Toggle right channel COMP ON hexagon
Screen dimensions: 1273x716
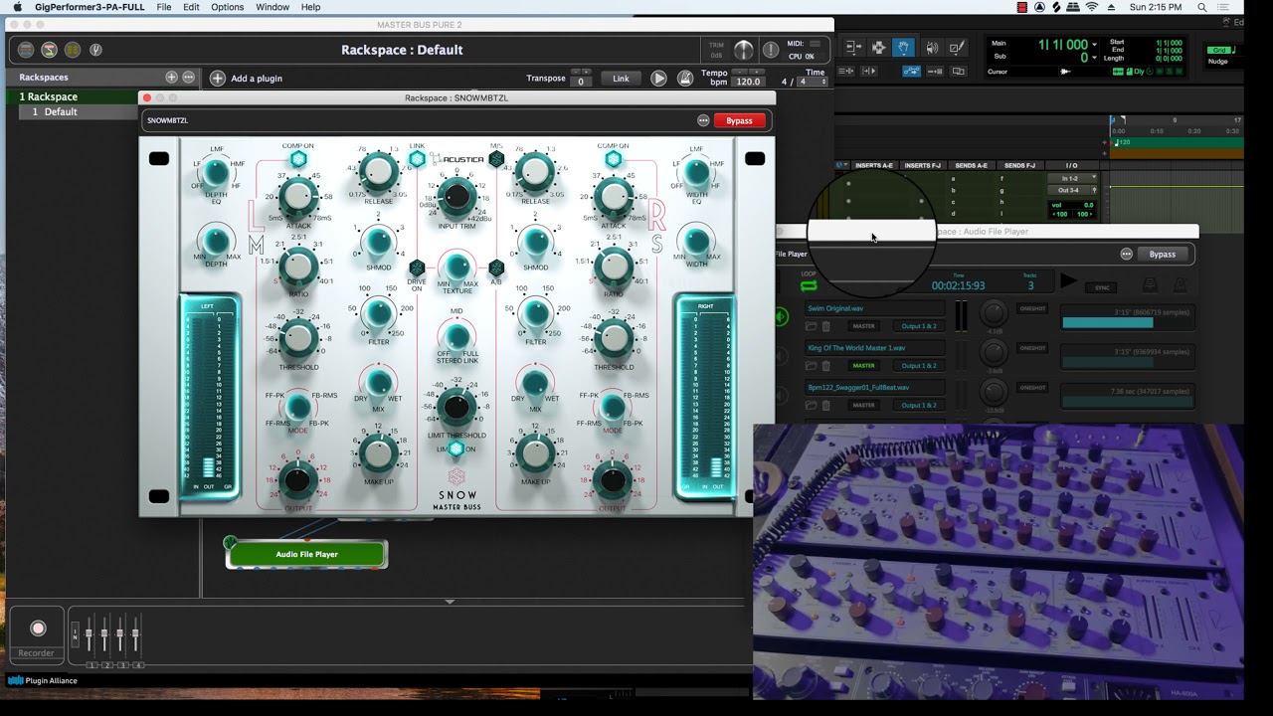coord(614,159)
